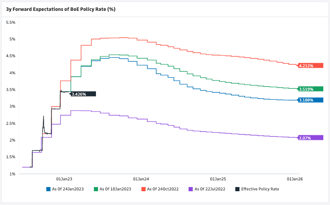Toggle the As Of 24Jan2023 series label

click(68, 189)
